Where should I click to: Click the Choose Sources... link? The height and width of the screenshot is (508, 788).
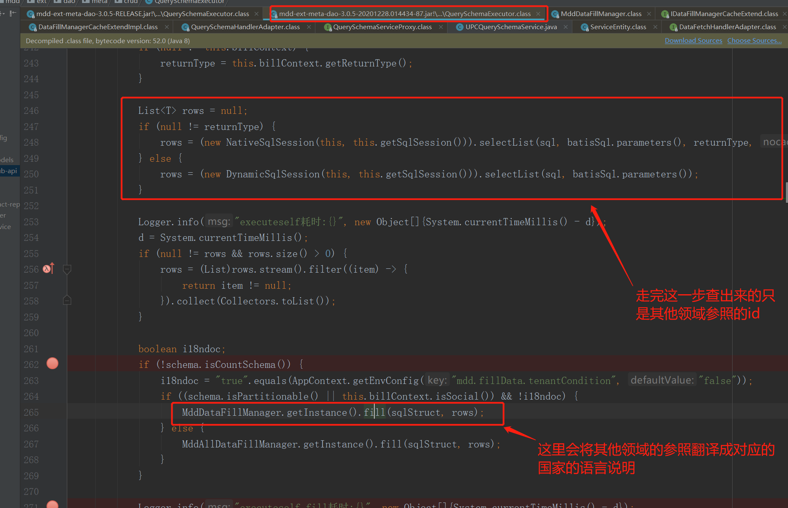tap(754, 41)
